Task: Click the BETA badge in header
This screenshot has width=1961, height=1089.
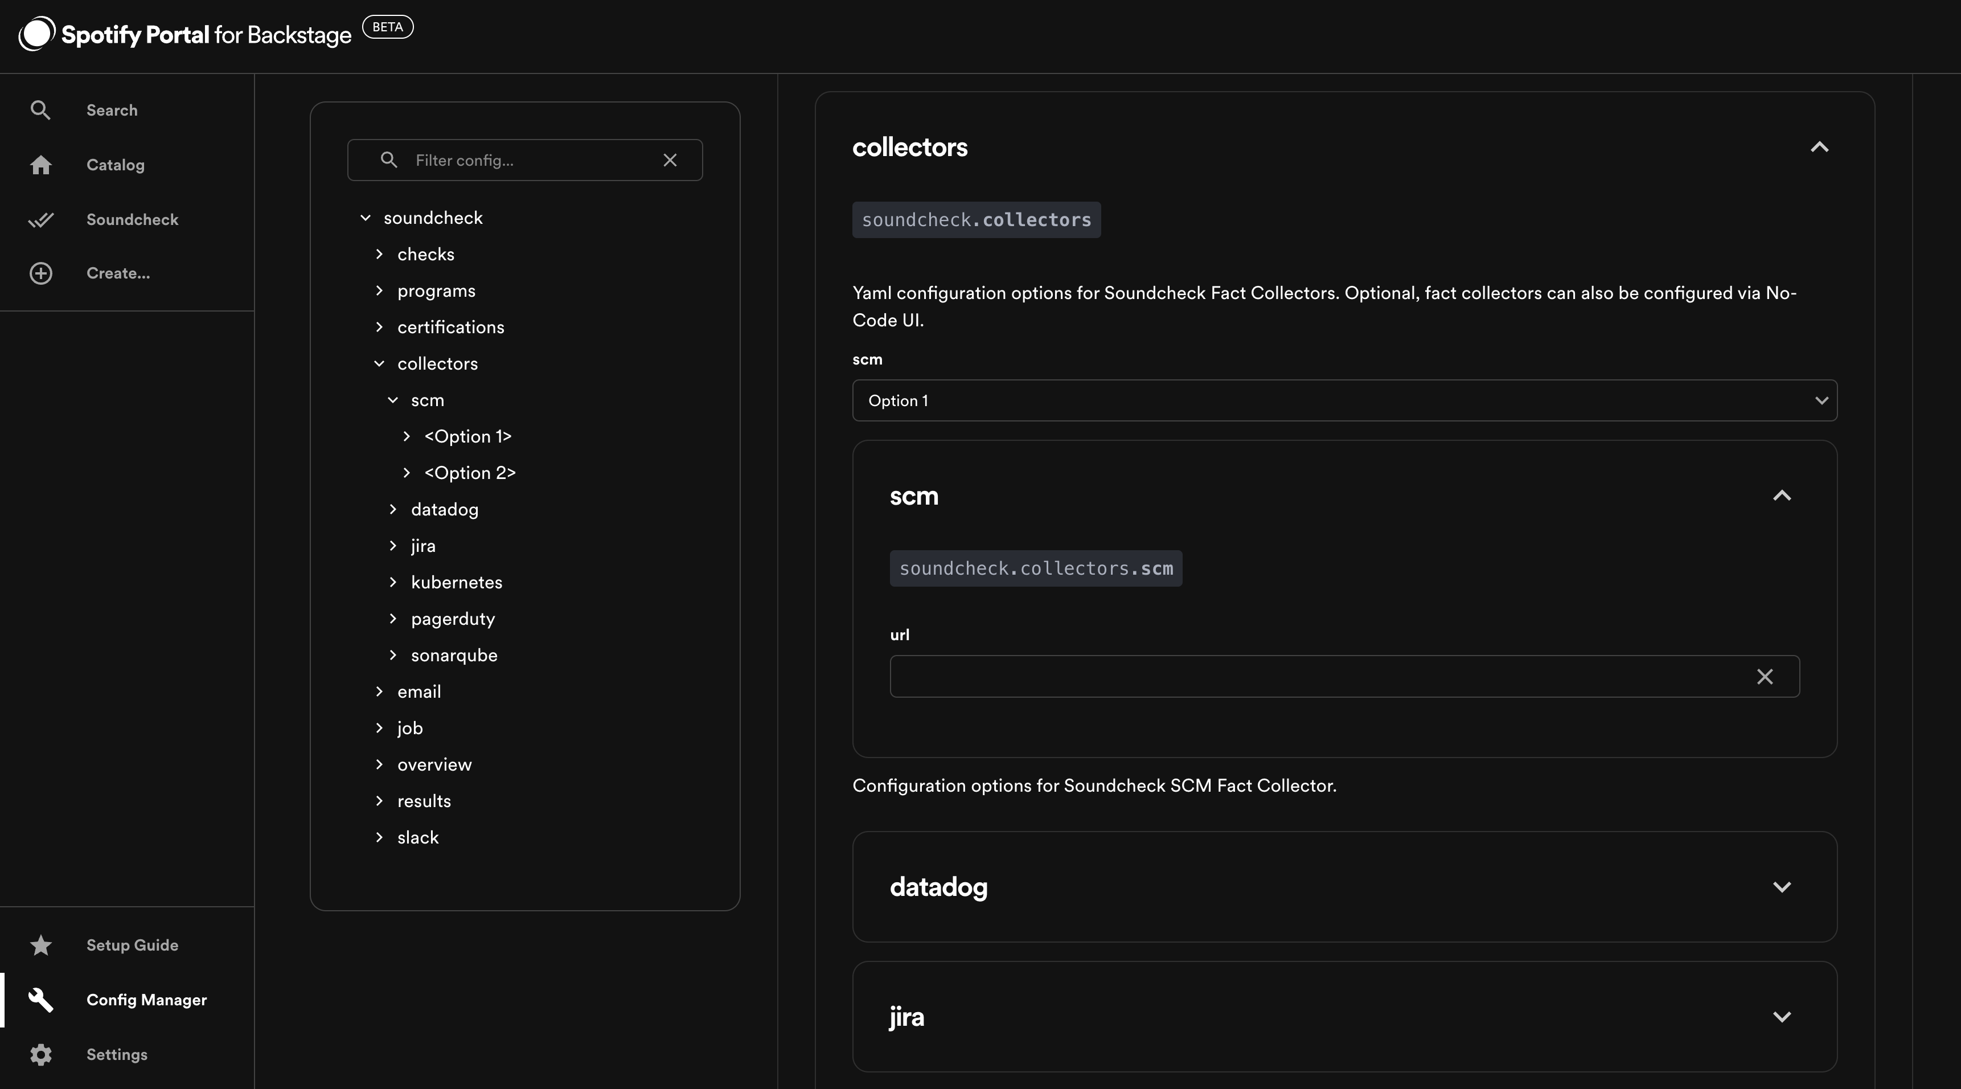Action: (388, 27)
